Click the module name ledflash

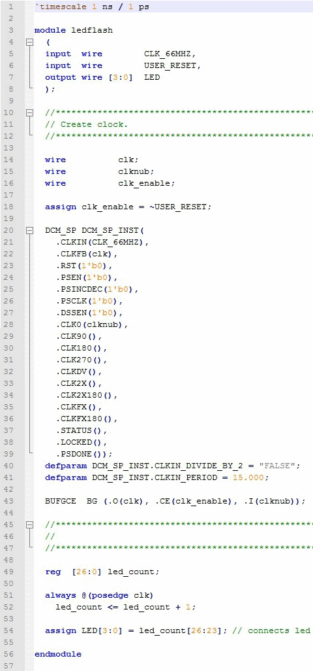(x=92, y=30)
